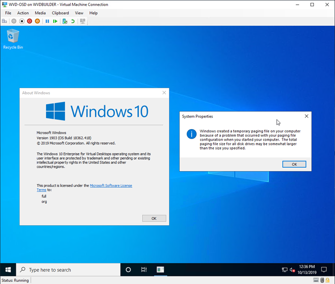Click the padlock status bar icon
The height and width of the screenshot is (284, 335).
(x=327, y=280)
